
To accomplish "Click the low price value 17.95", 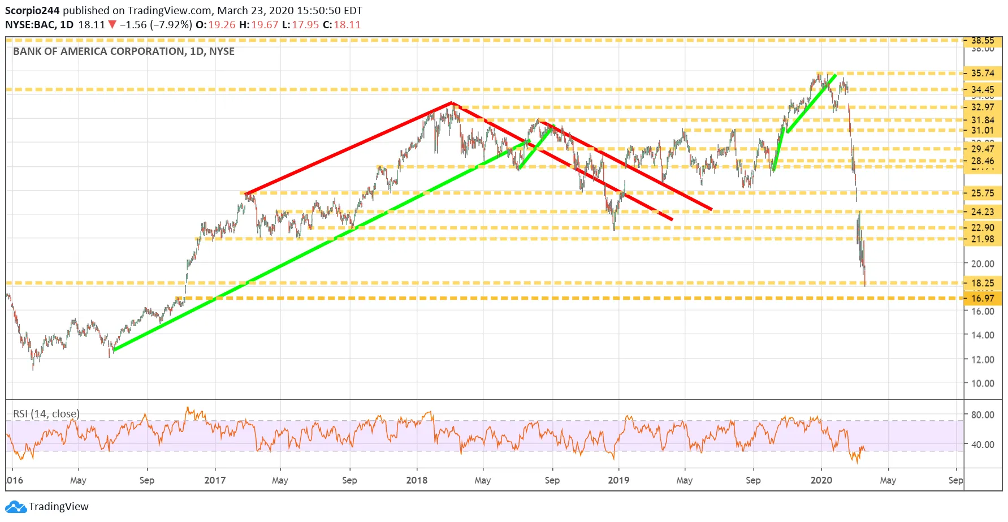I will tap(305, 25).
